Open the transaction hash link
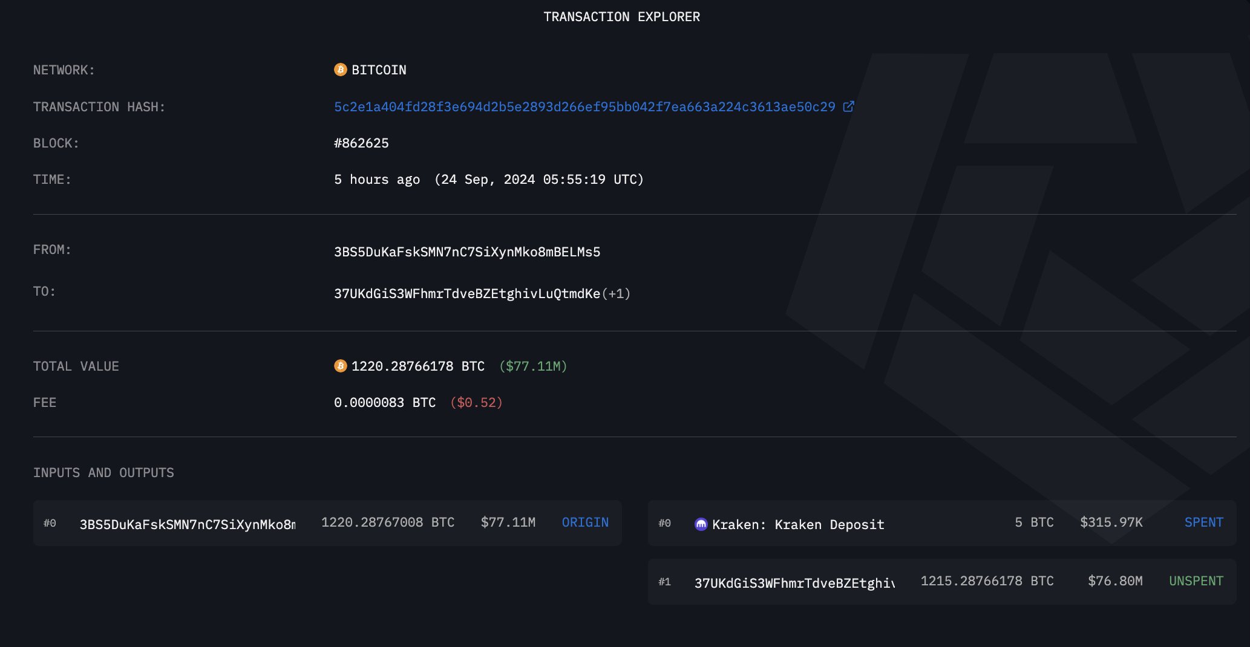 click(x=584, y=107)
